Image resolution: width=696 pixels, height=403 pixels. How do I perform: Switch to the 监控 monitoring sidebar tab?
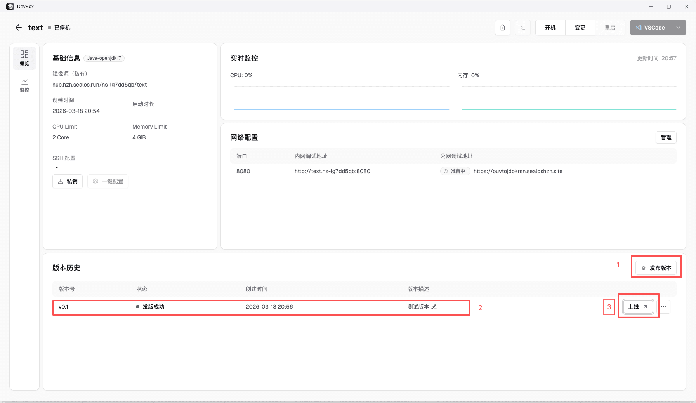point(24,85)
